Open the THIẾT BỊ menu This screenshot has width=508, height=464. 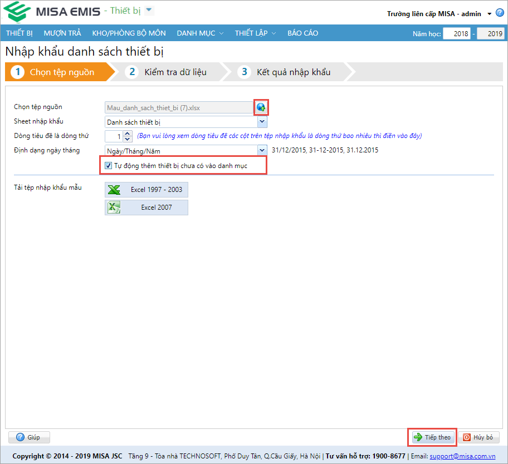(19, 33)
